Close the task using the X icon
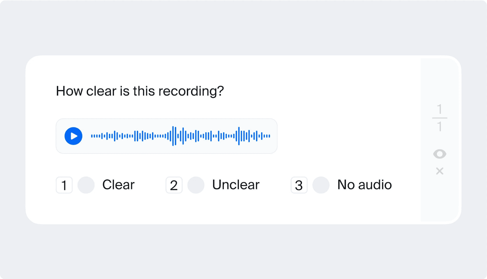 (440, 171)
